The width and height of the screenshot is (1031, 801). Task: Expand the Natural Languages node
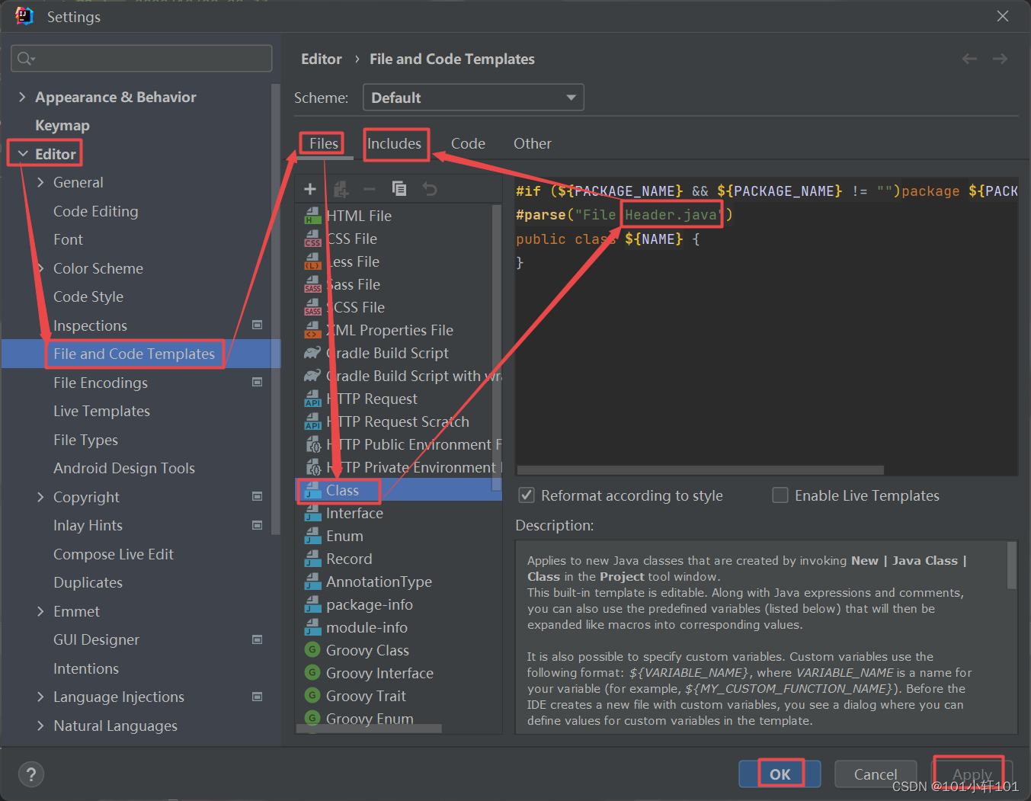pos(41,726)
